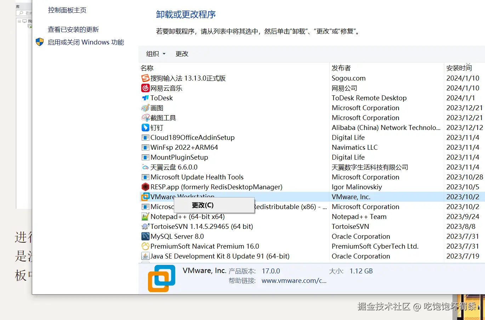Select the TortoiseSVN icon

[x=145, y=226]
